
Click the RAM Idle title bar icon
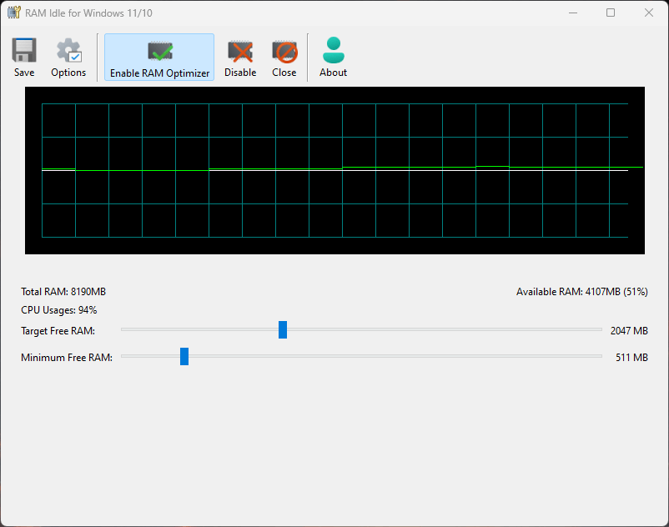tap(12, 13)
